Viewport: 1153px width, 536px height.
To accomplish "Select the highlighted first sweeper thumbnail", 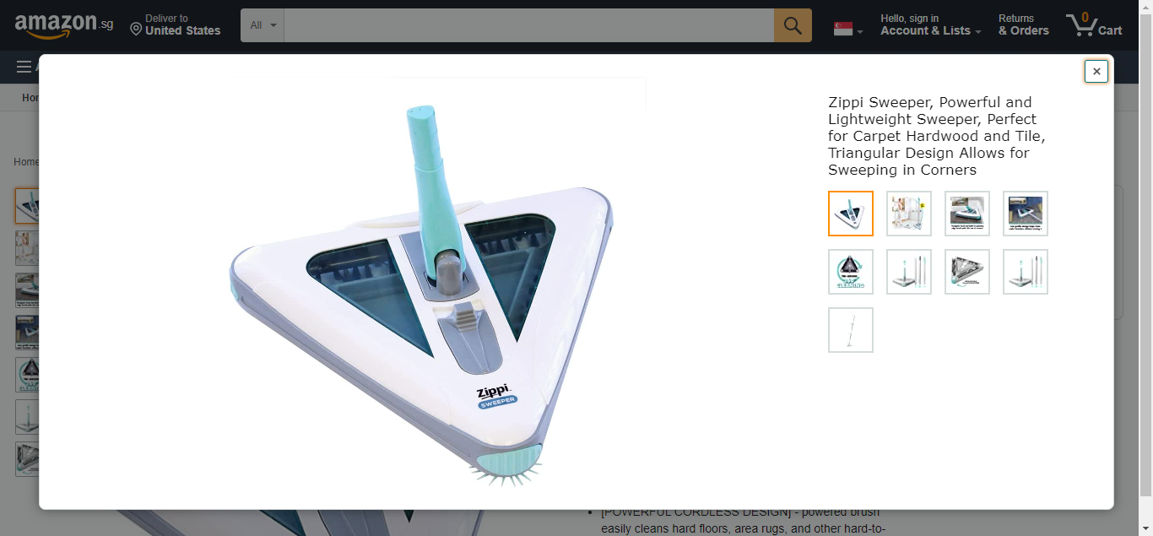I will 851,214.
